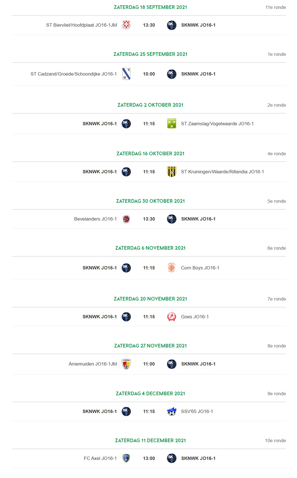Click the ST Cadzand/Groede/Schoondijke club crest
Screen dimensions: 297x478
pyautogui.click(x=126, y=74)
